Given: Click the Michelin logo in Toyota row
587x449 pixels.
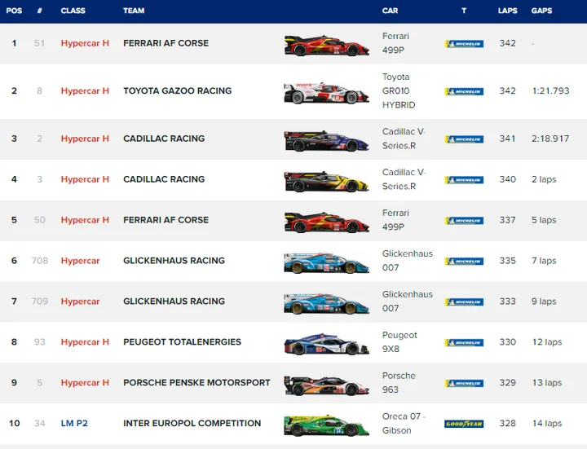Looking at the screenshot, I should [x=464, y=91].
